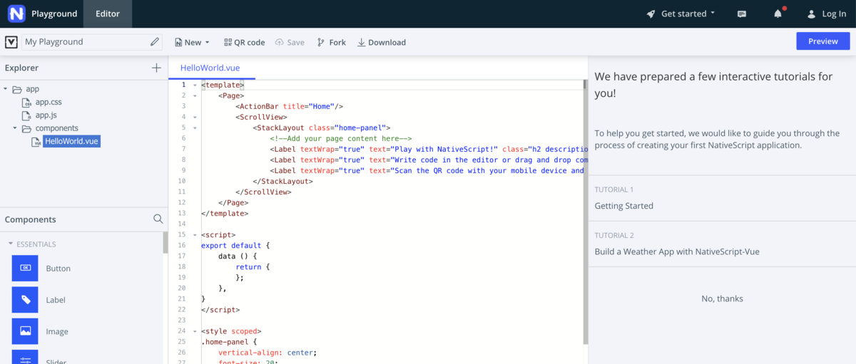856x364 pixels.
Task: Open the app.js file
Action: point(46,115)
